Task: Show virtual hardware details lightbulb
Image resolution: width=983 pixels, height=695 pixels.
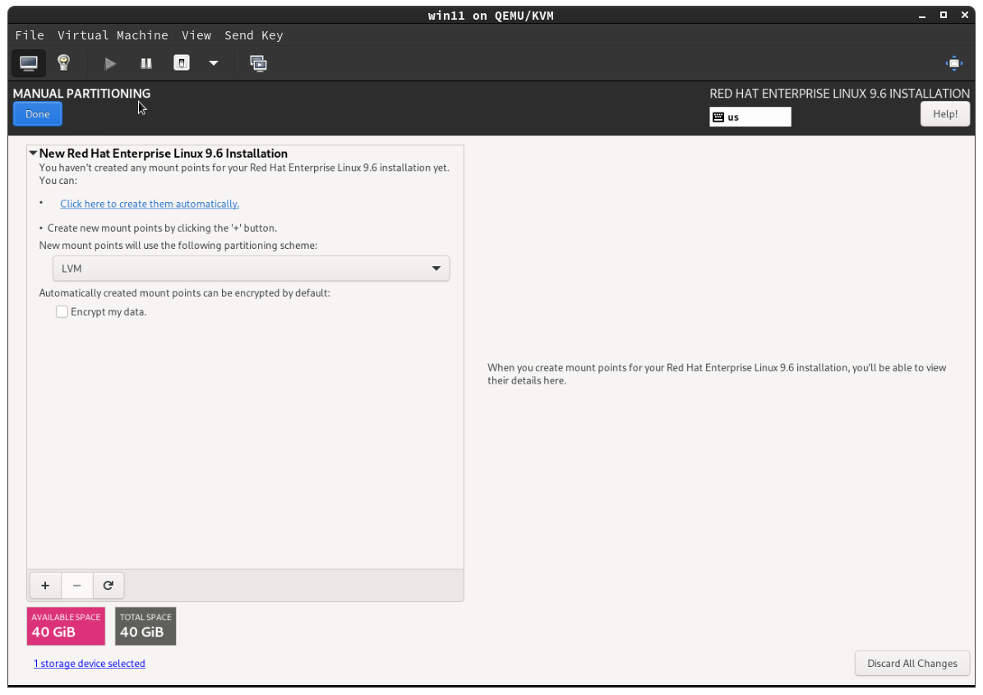Action: (x=63, y=63)
